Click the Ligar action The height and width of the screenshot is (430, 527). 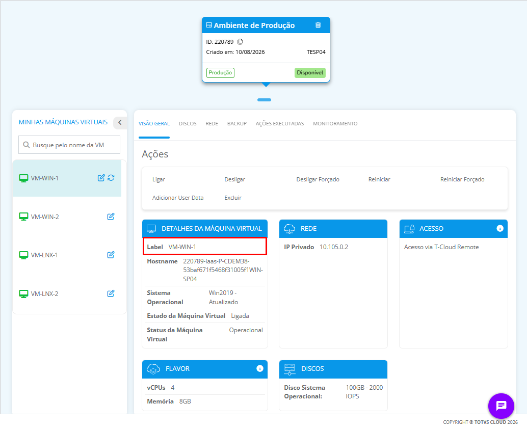coord(159,179)
